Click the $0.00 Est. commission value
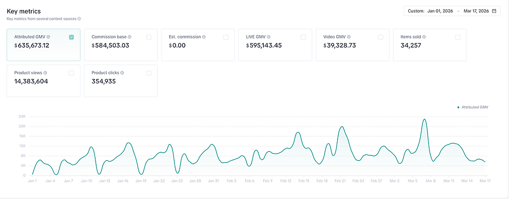The image size is (509, 199). pyautogui.click(x=177, y=46)
